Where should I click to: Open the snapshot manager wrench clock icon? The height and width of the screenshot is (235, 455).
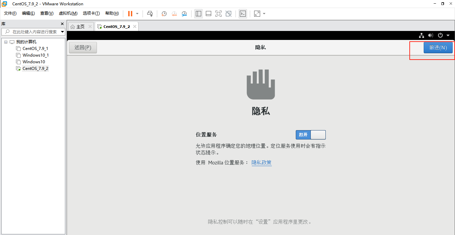(184, 14)
